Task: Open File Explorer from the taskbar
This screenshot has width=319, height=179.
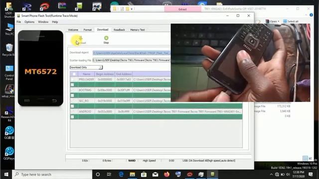Action: pos(133,175)
